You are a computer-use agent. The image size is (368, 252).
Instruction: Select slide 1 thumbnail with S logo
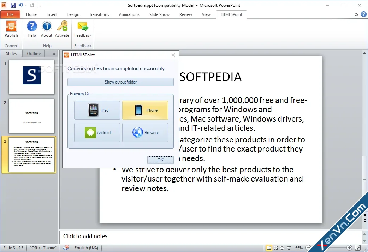[x=31, y=77]
